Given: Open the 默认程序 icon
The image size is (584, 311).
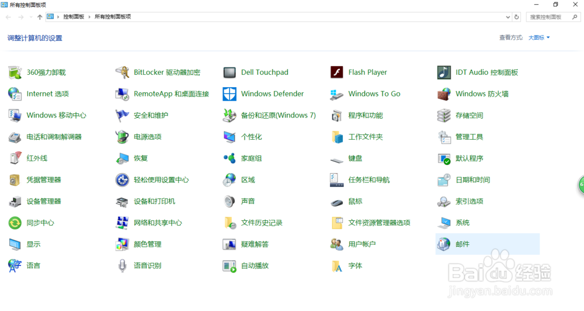Looking at the screenshot, I should (444, 158).
